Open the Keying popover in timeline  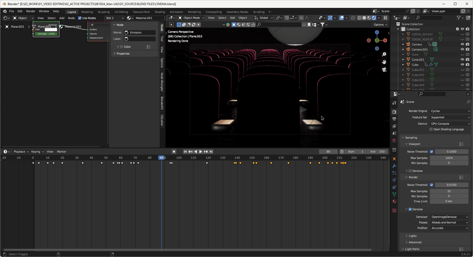tap(37, 152)
